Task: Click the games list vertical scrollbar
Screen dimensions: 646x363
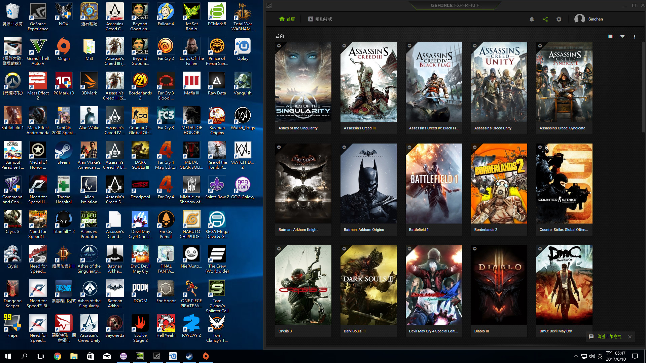Action: [x=643, y=87]
